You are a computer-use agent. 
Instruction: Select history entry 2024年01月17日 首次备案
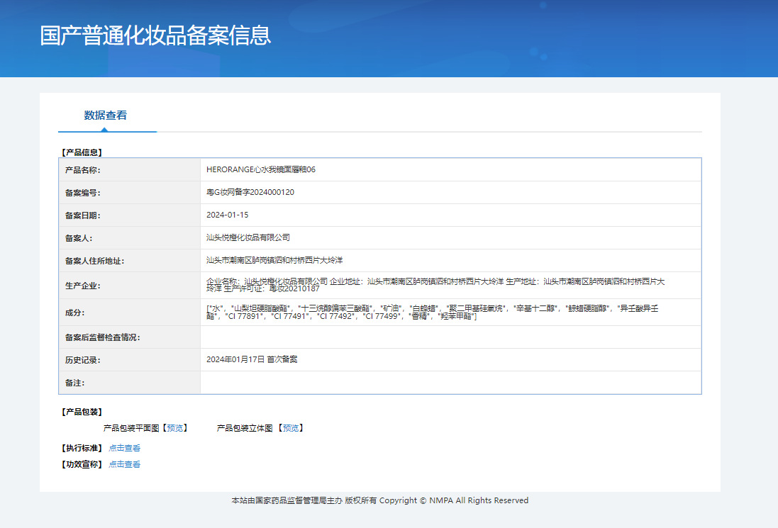252,359
